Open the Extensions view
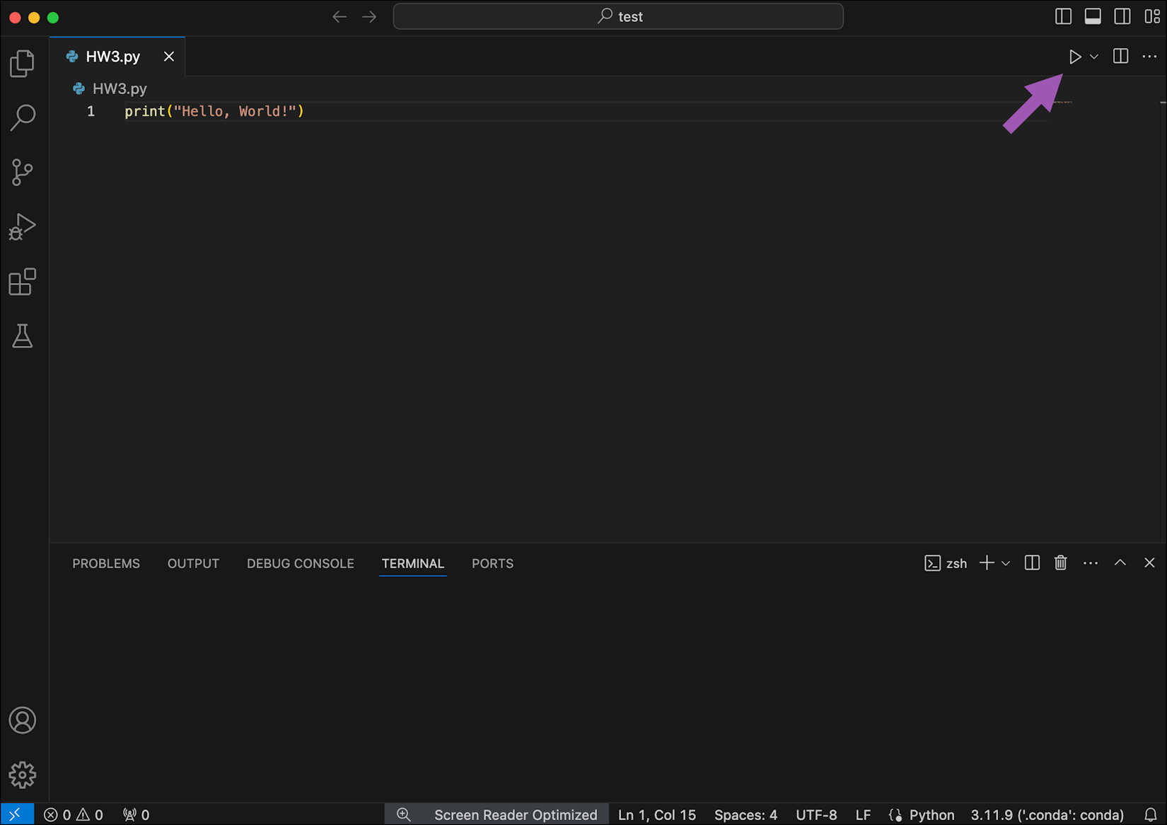The width and height of the screenshot is (1167, 825). click(22, 282)
